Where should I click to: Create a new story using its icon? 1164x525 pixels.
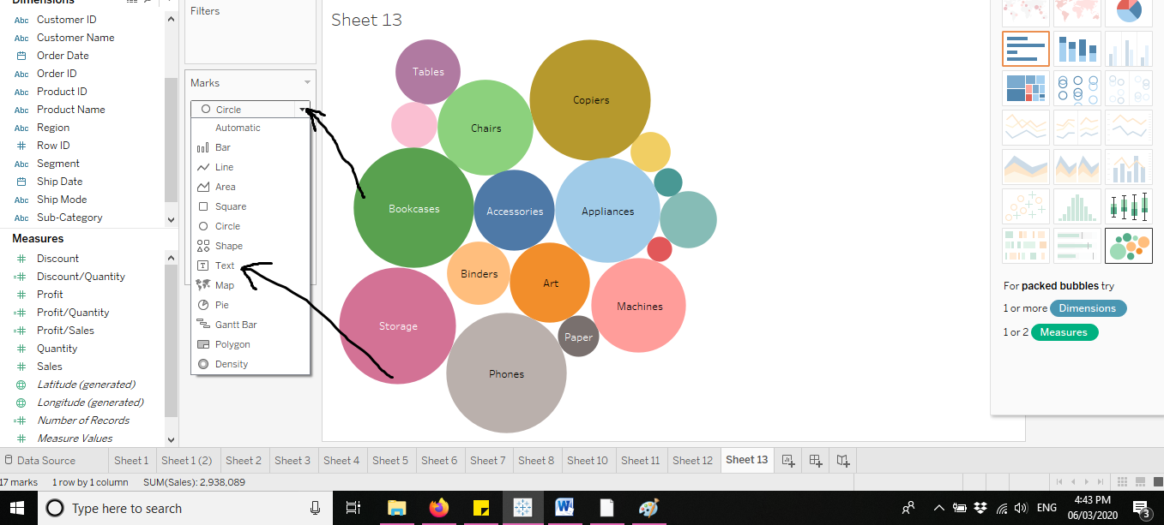pyautogui.click(x=841, y=460)
